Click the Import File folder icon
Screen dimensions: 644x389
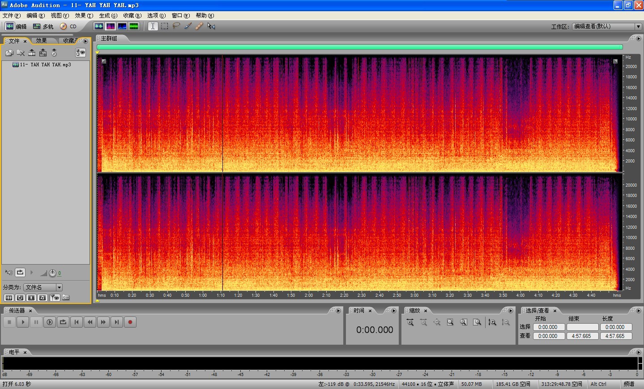coord(9,53)
